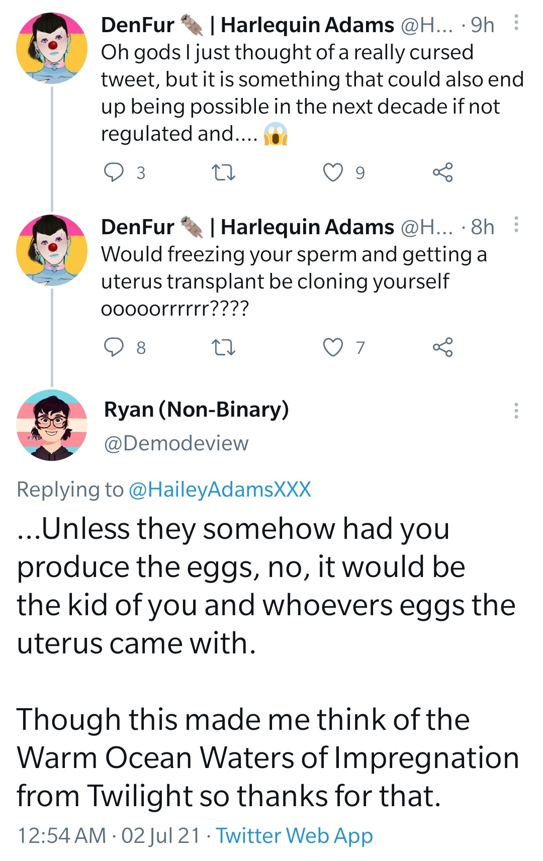Reply to the uterus transplant tweet
The height and width of the screenshot is (861, 543).
(114, 347)
